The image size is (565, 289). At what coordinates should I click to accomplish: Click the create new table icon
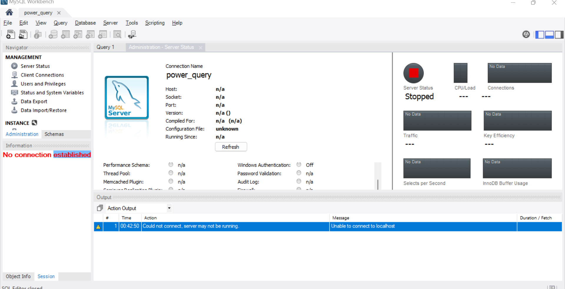[65, 34]
